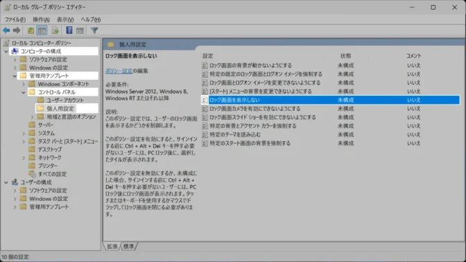Click the すべての設定 icon in tree
Screen dimensions: 466x262
[32, 174]
